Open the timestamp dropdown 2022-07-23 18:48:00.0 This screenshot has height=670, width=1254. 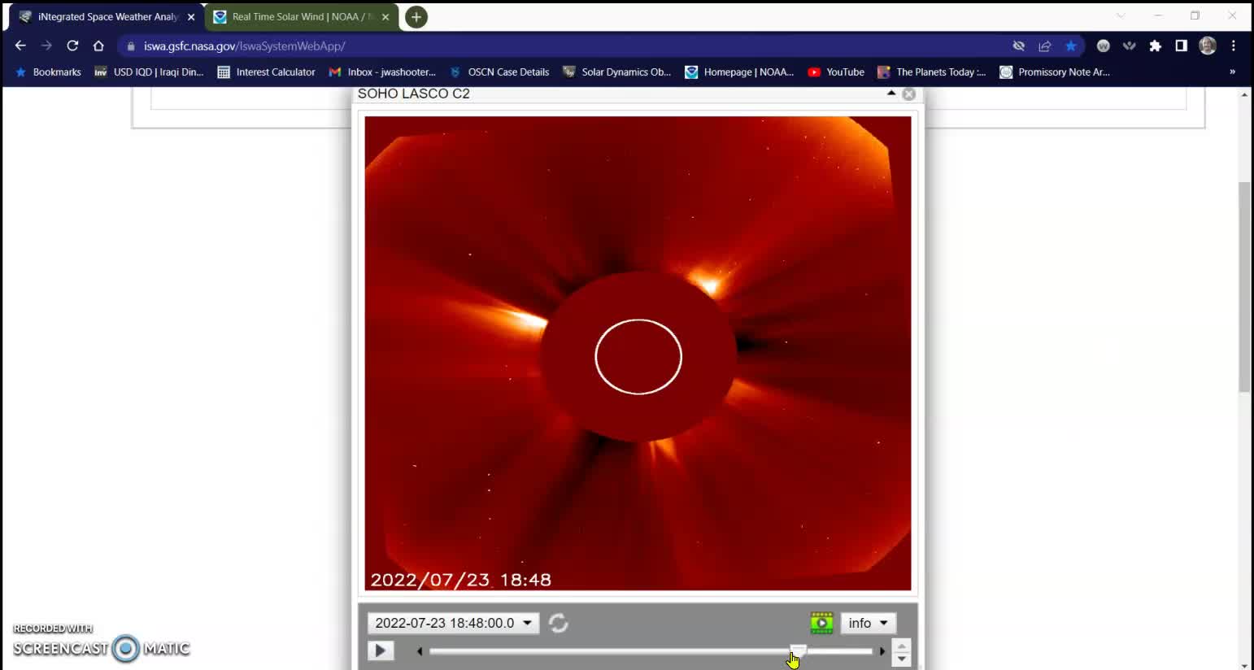pyautogui.click(x=453, y=623)
